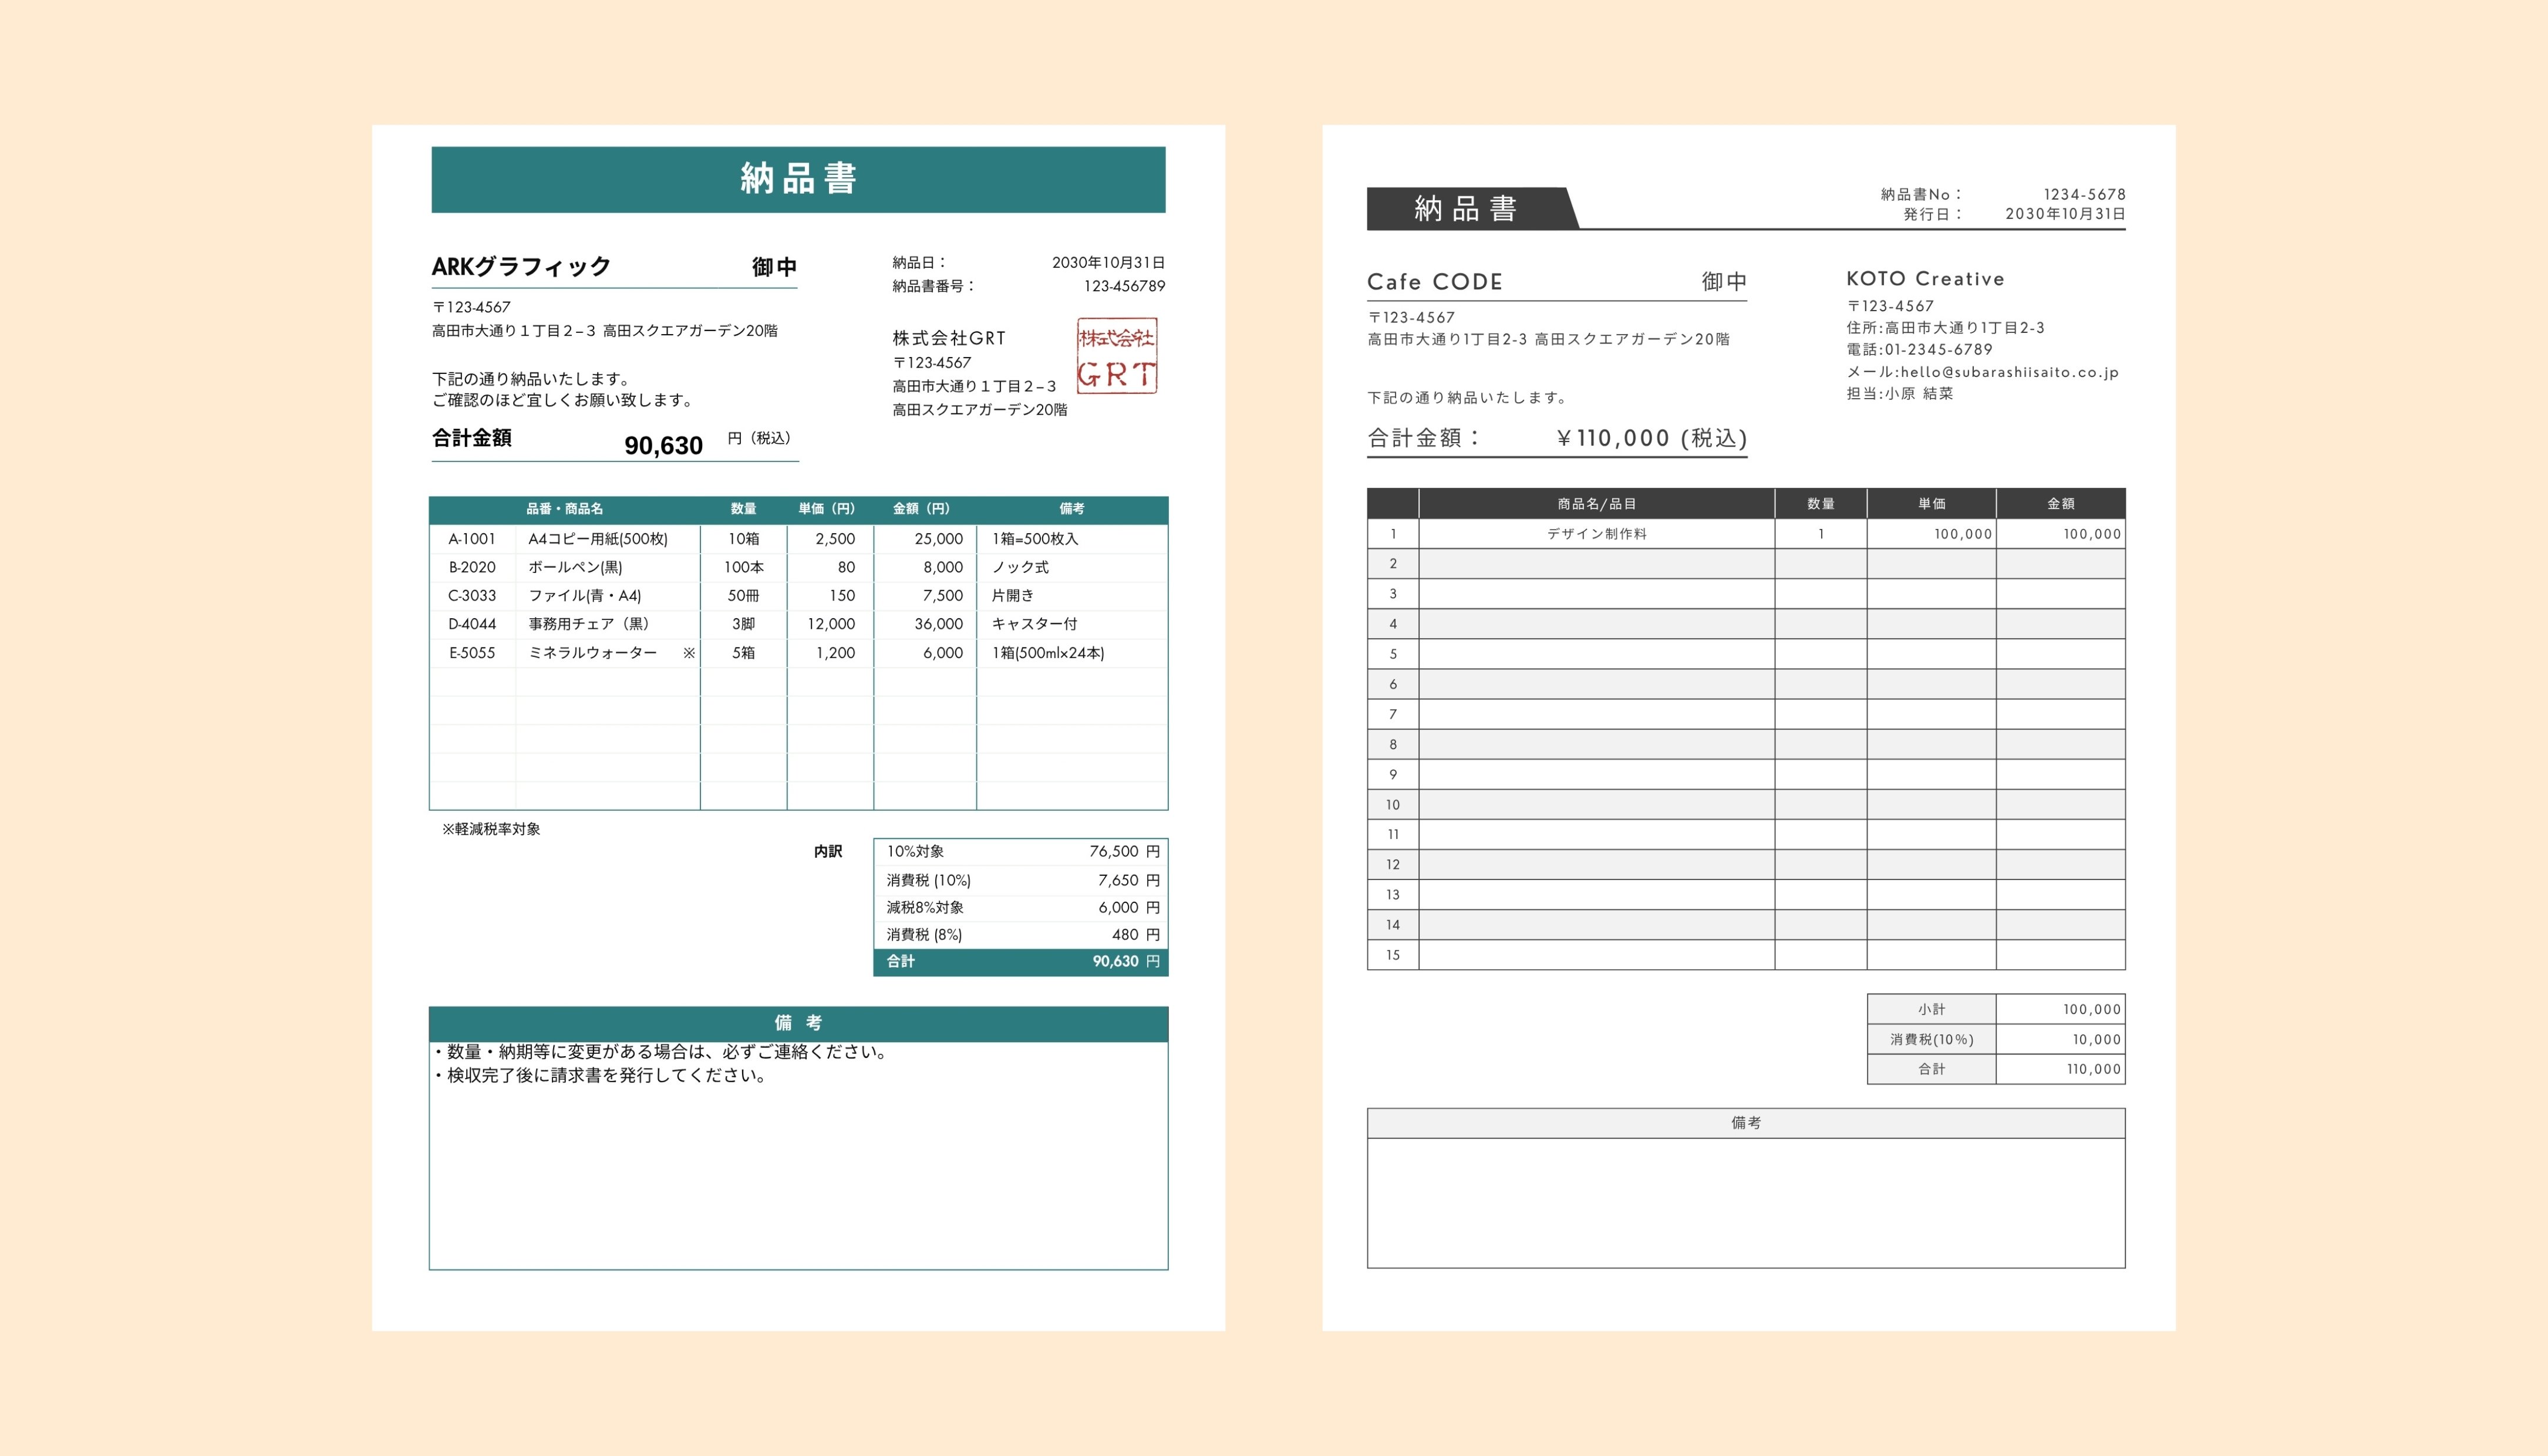The width and height of the screenshot is (2548, 1456).
Task: Click the total amount 90,630 heading
Action: [x=663, y=445]
